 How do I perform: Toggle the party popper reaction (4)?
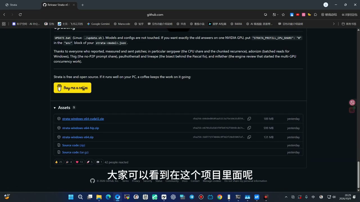69,162
